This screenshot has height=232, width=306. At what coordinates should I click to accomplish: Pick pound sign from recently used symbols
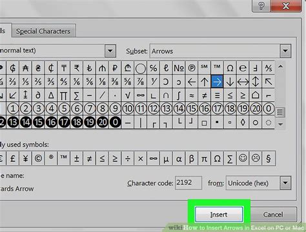13,159
